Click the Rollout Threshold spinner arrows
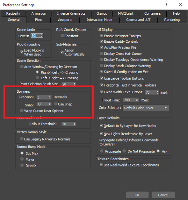 point(75,124)
